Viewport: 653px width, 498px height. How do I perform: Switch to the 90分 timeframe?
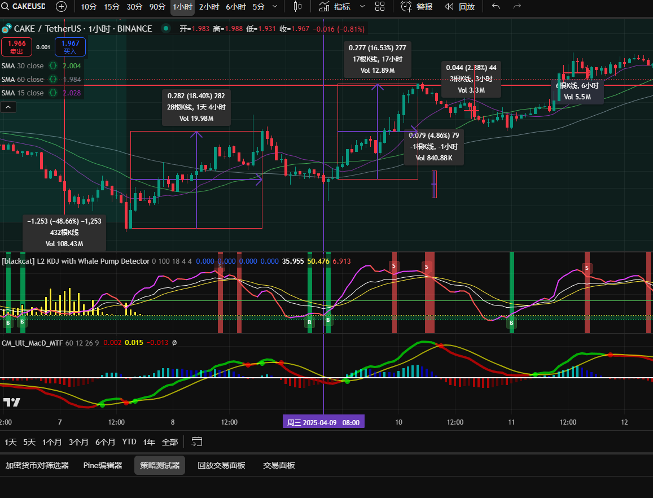click(157, 7)
